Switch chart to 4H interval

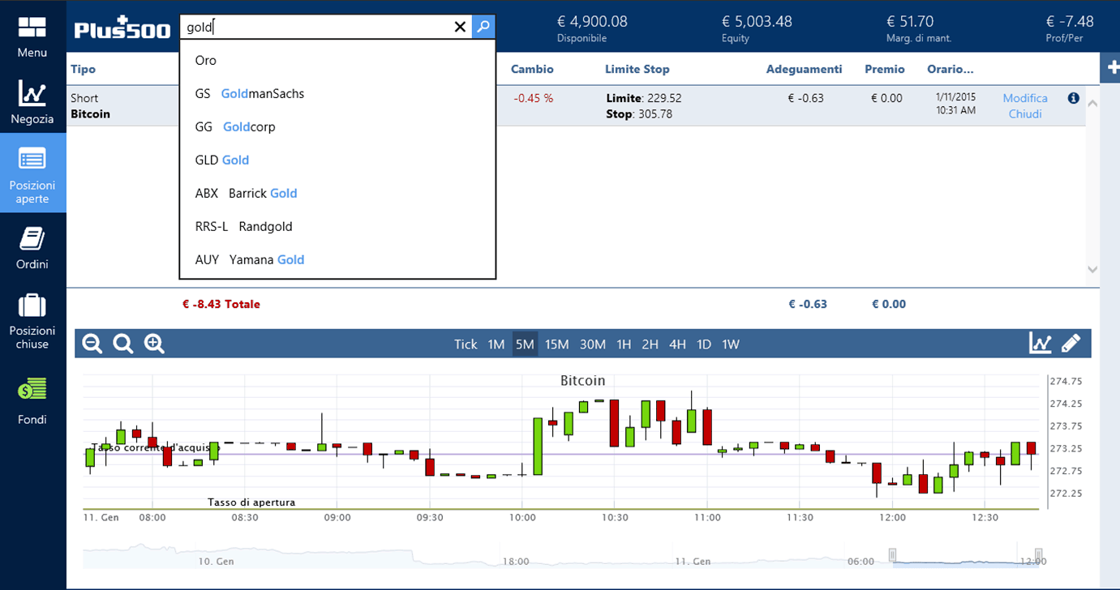[677, 344]
